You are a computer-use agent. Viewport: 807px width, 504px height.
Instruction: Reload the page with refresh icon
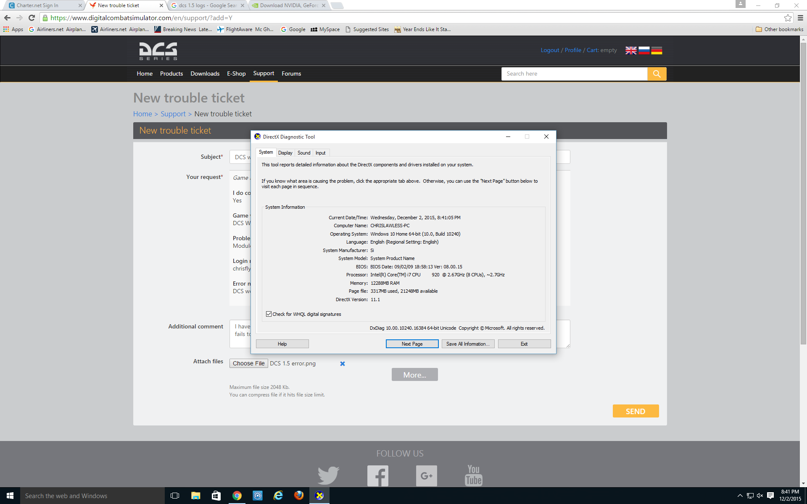[32, 18]
